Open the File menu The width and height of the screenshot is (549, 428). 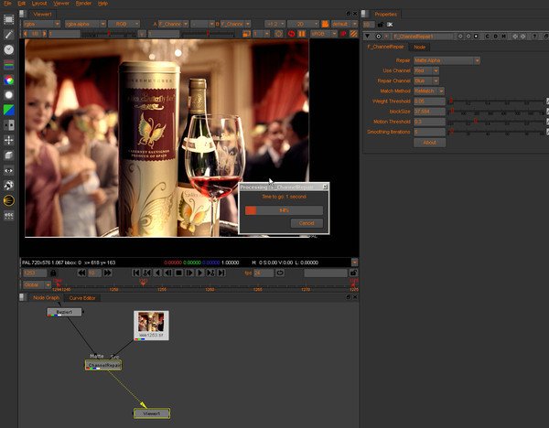click(7, 4)
